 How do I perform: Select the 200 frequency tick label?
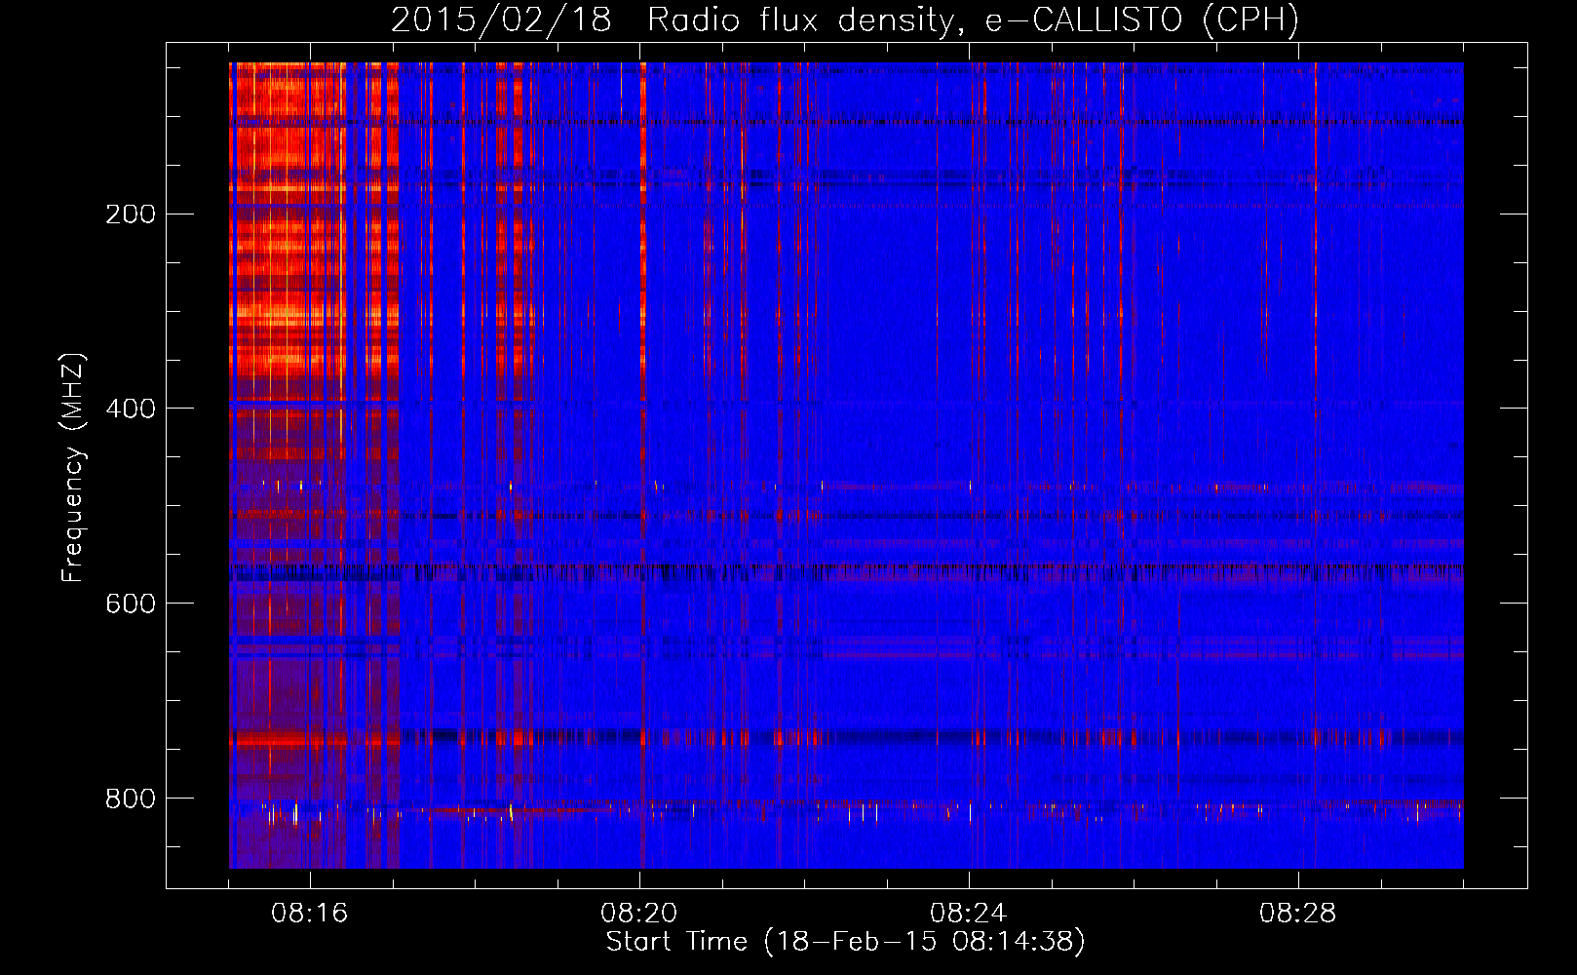(131, 214)
